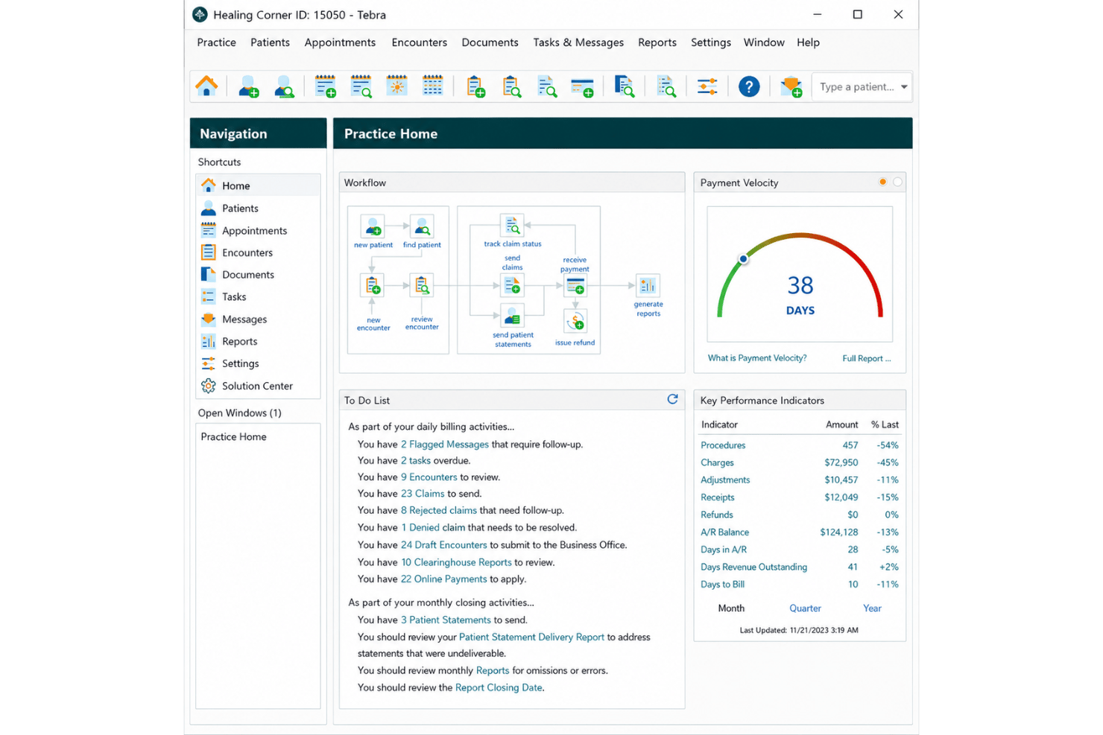The width and height of the screenshot is (1103, 735).
Task: Click the blue marker on the Payment Velocity gauge
Action: tap(743, 258)
